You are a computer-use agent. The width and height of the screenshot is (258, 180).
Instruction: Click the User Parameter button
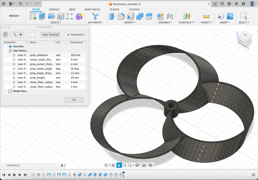coord(50,34)
